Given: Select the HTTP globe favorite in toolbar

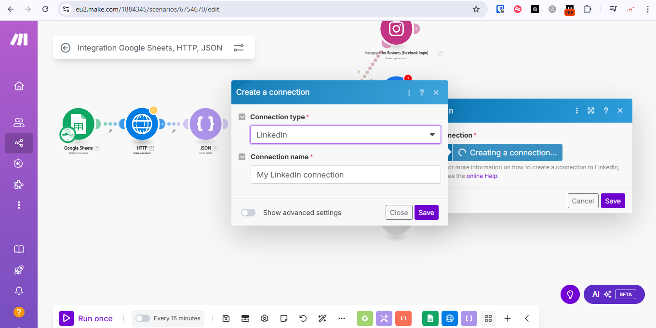Looking at the screenshot, I should click(450, 318).
